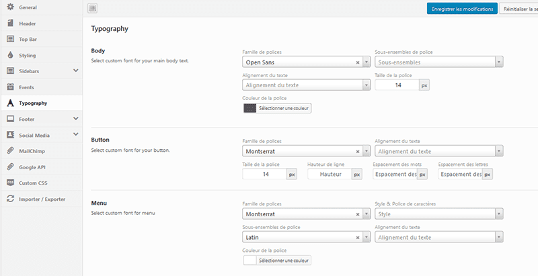Click the Réinitialiser la section button

click(518, 9)
